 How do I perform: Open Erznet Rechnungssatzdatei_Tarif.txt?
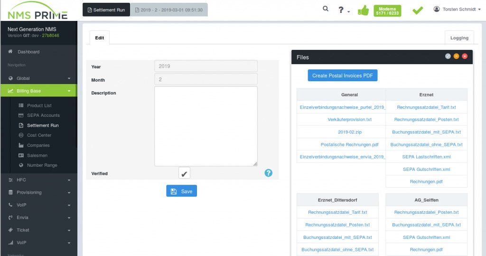coord(427,107)
